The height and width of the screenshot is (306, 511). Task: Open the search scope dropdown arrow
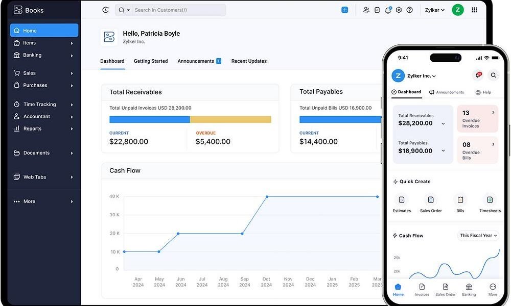pyautogui.click(x=128, y=10)
